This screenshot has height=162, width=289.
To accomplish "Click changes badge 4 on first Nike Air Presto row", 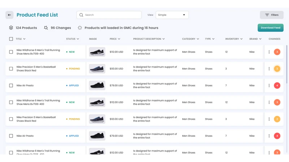I will (277, 85).
